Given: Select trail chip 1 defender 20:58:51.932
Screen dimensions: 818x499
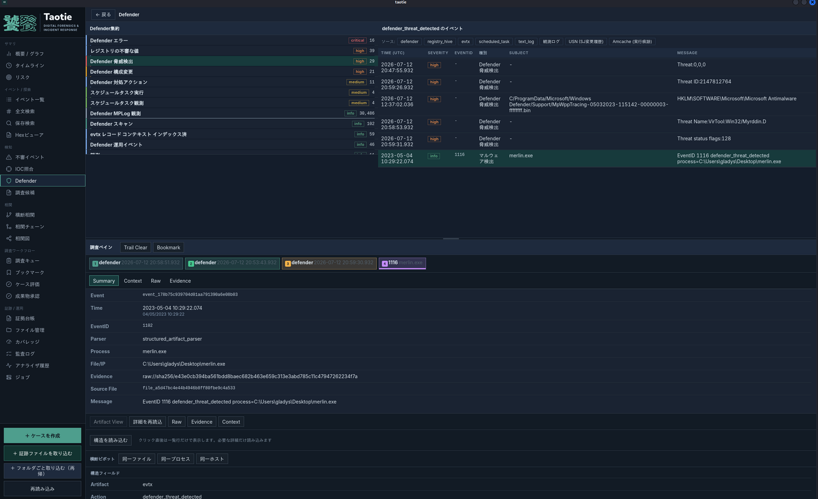Looking at the screenshot, I should click(135, 263).
